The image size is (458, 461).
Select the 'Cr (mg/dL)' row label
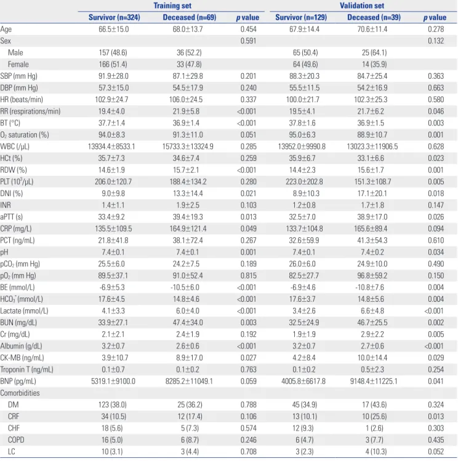[x=15, y=335]
